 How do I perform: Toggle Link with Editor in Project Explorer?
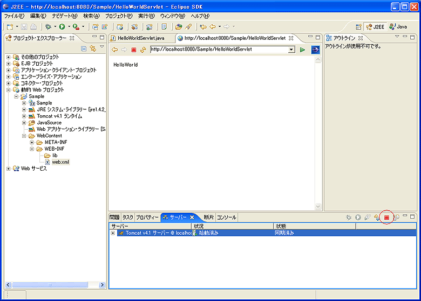pos(93,48)
